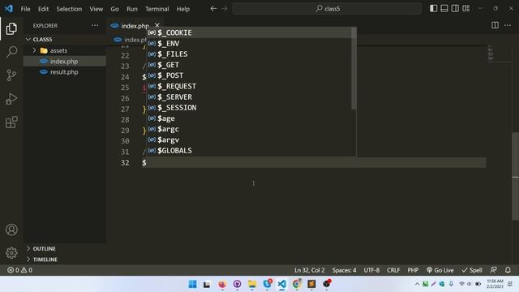Screen dimensions: 519x292
Task: Start Go Live server
Action: (x=440, y=270)
